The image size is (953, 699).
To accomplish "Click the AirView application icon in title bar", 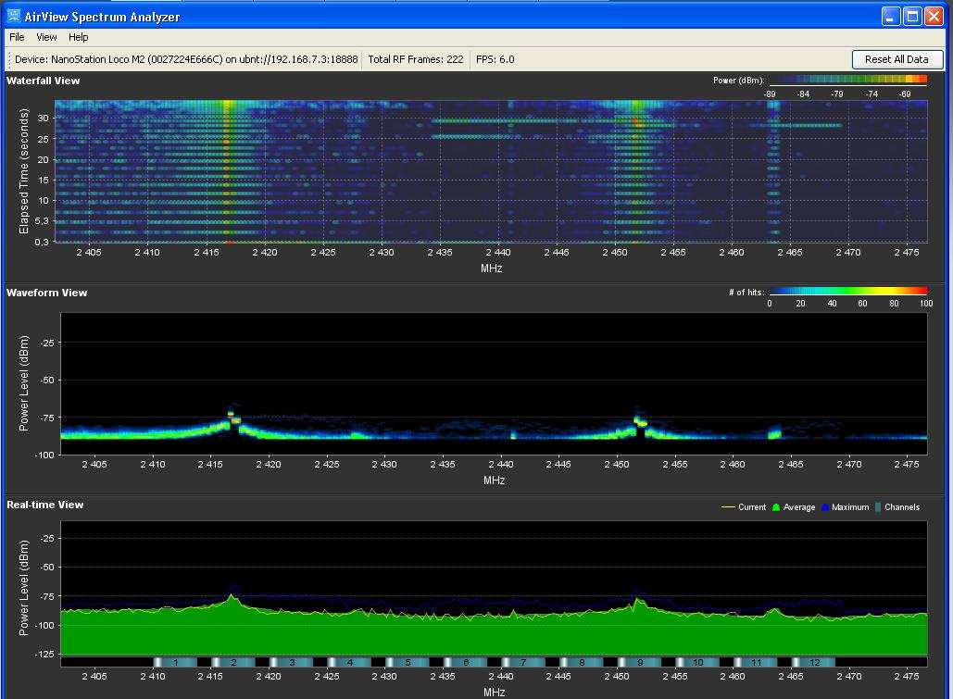I will (13, 16).
